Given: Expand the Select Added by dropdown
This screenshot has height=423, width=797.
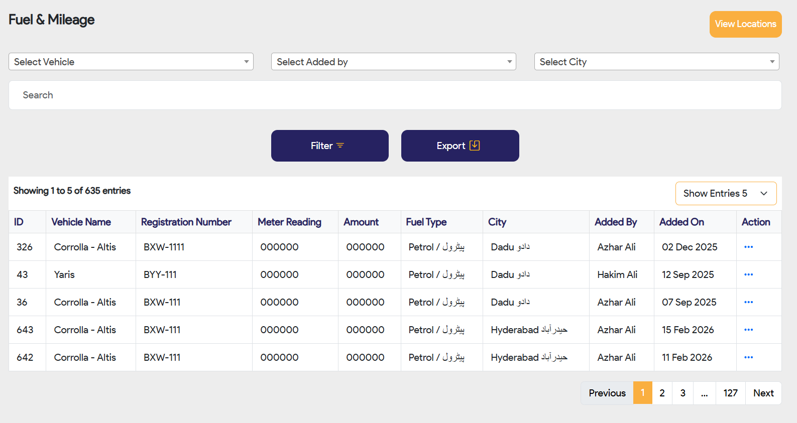Looking at the screenshot, I should pos(393,62).
